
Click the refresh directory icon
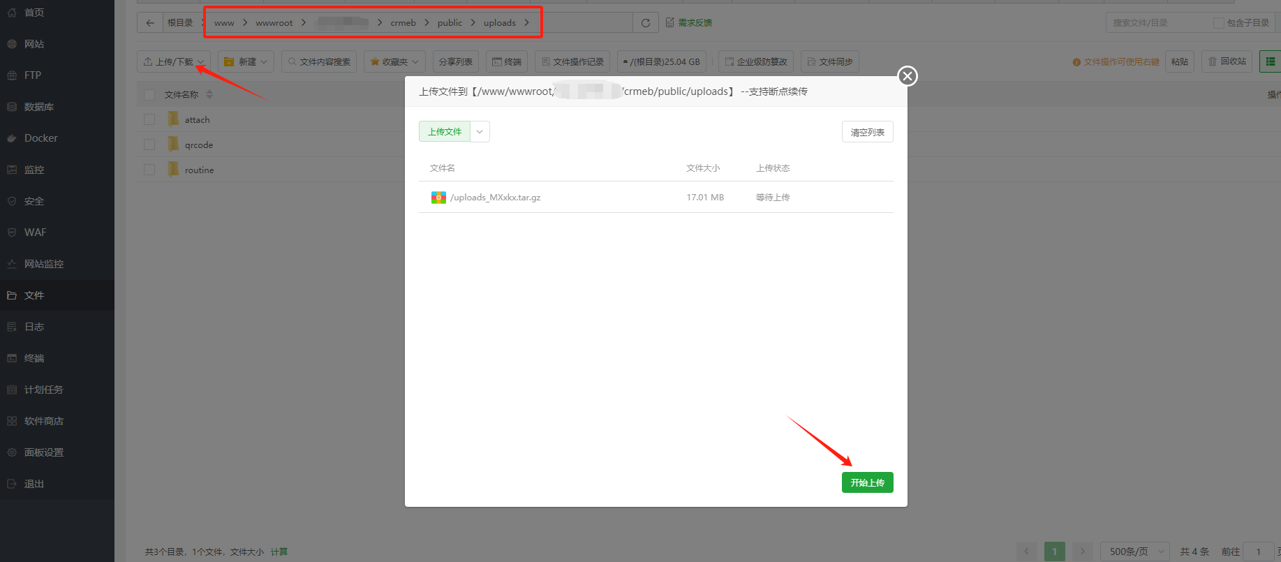tap(646, 23)
